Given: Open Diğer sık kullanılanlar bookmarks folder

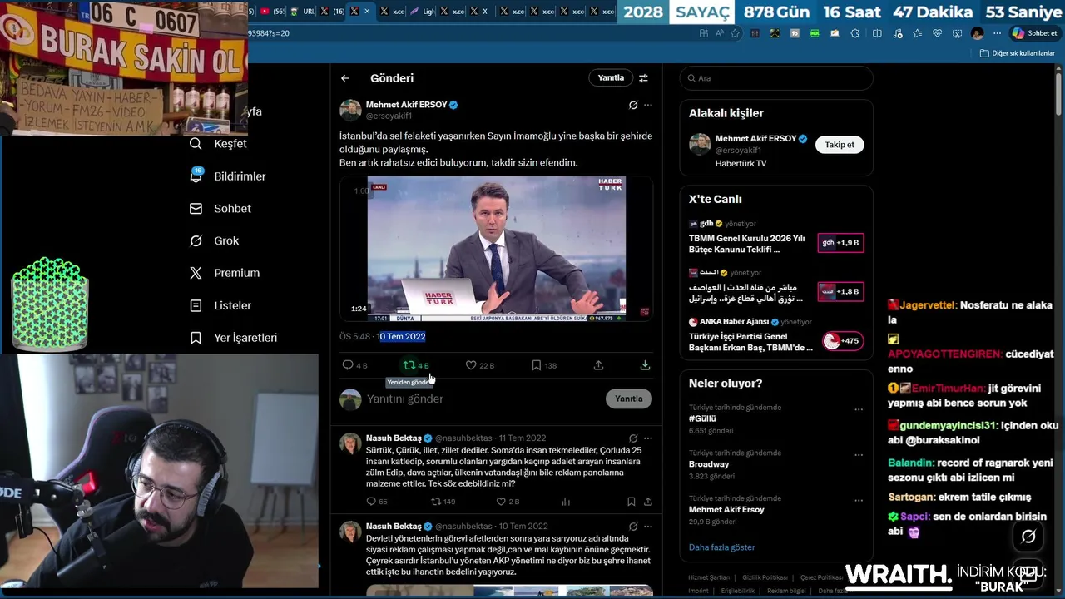Looking at the screenshot, I should [1017, 53].
